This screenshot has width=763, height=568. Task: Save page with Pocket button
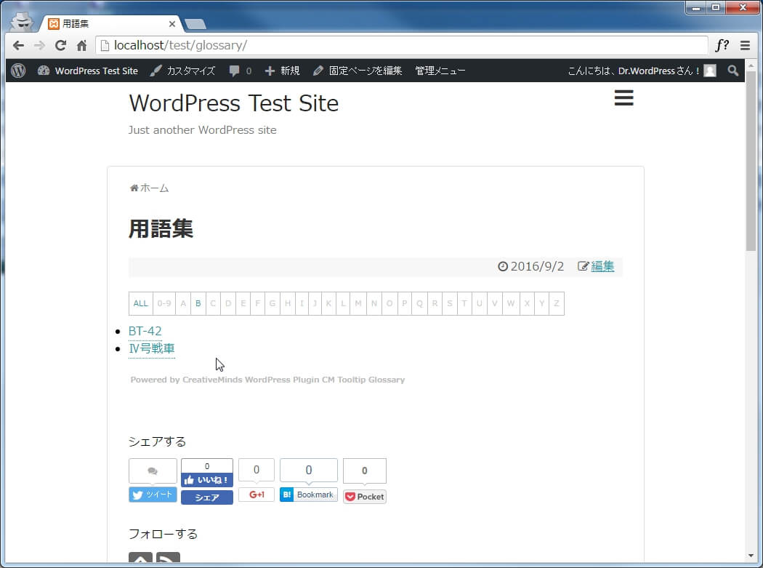tap(364, 497)
